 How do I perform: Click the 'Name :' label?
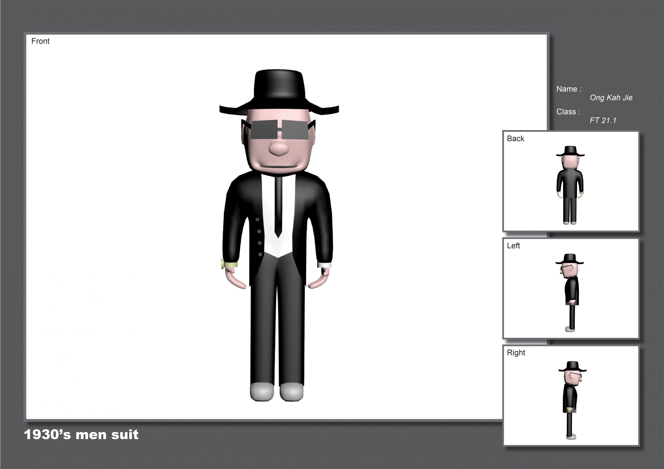pyautogui.click(x=569, y=89)
